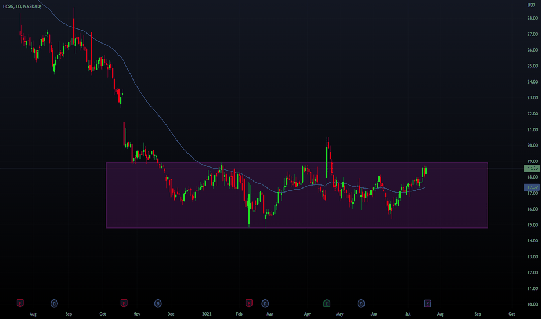This screenshot has width=541, height=319.
Task: Click the Nov label on time axis
Action: point(136,314)
